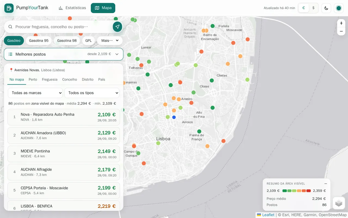Switch to the Concelho tab
Screen dimensions: 348x218
[70, 80]
